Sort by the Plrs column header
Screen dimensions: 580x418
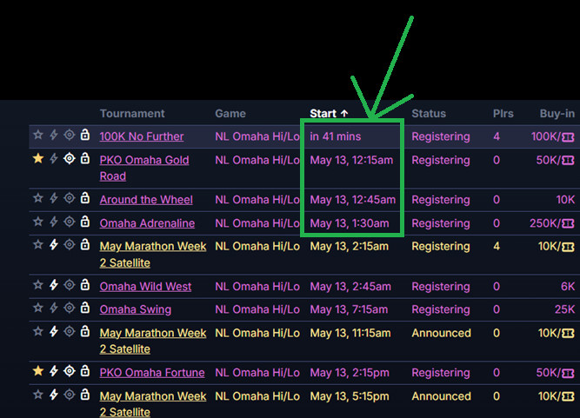[503, 114]
